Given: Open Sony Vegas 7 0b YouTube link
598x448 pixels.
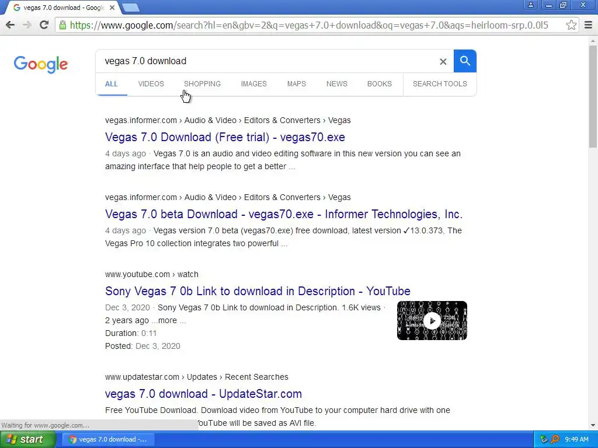Looking at the screenshot, I should [258, 291].
